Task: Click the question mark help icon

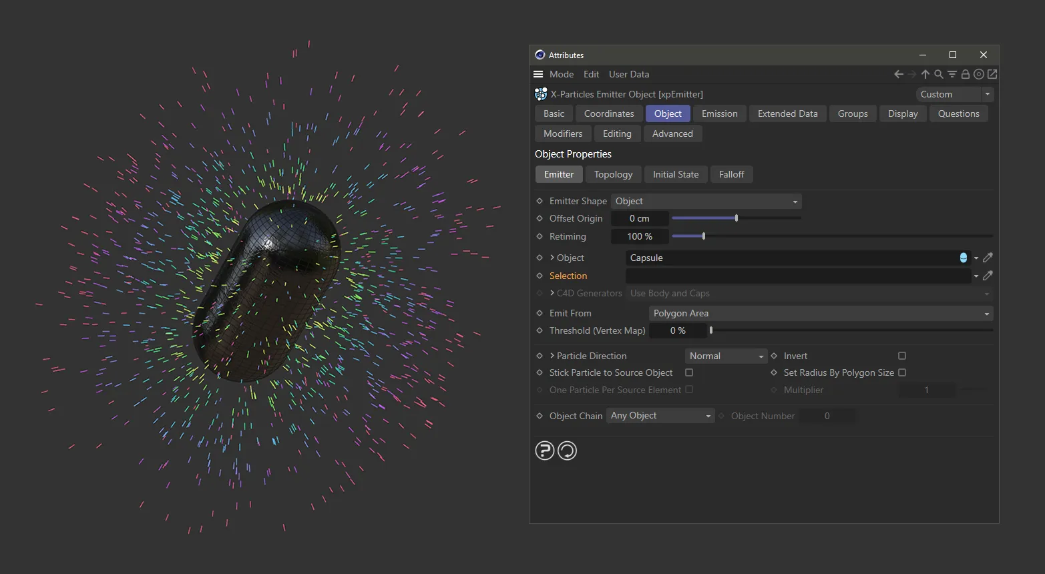Action: (x=545, y=451)
